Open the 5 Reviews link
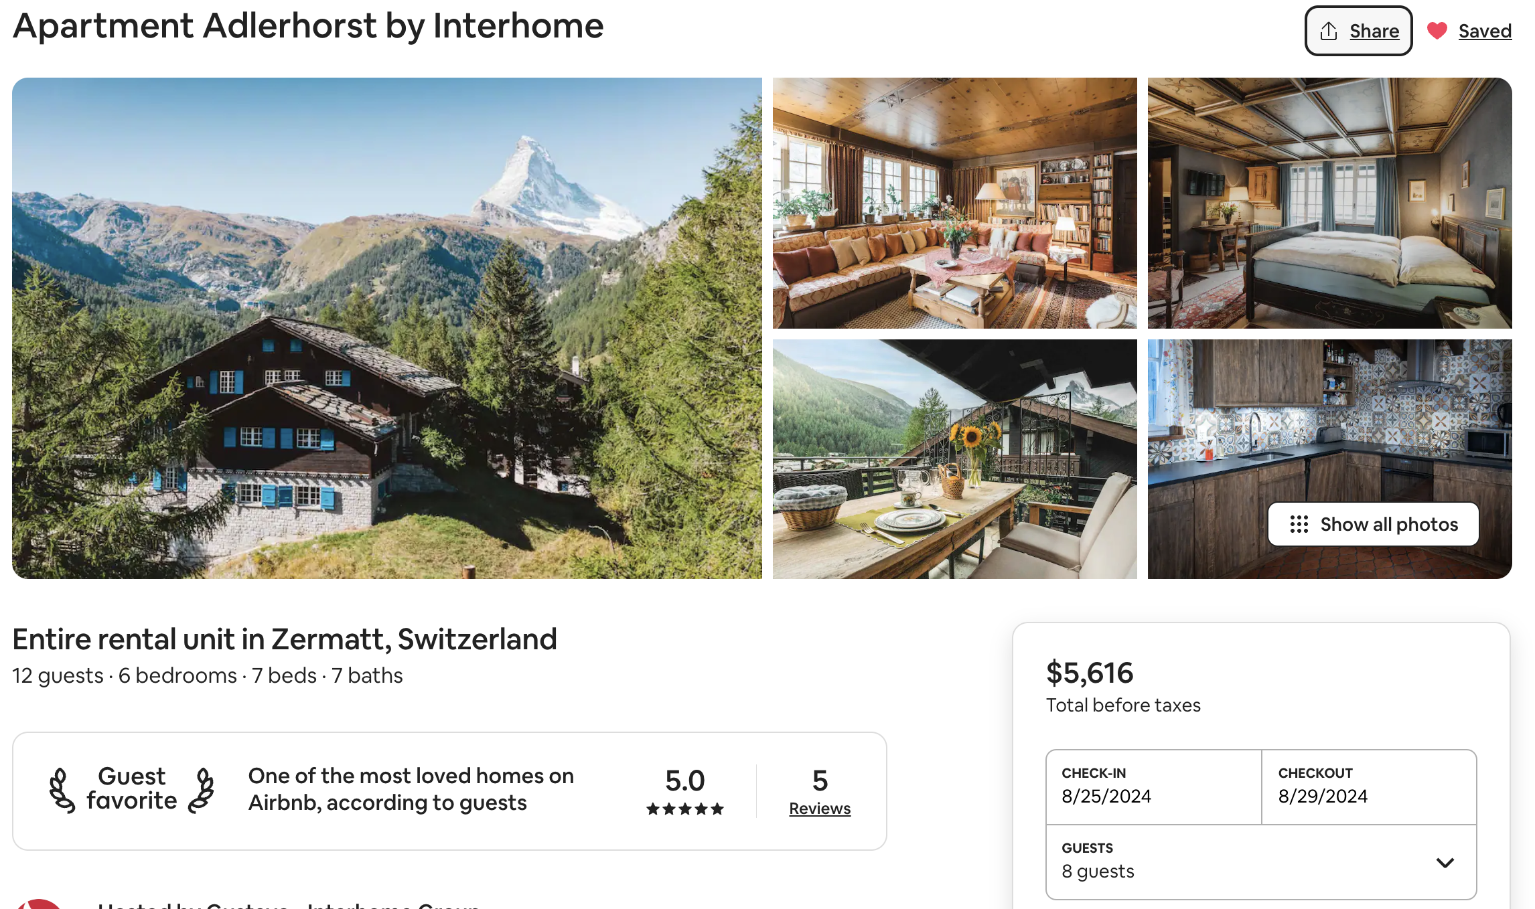Image resolution: width=1535 pixels, height=909 pixels. (819, 809)
